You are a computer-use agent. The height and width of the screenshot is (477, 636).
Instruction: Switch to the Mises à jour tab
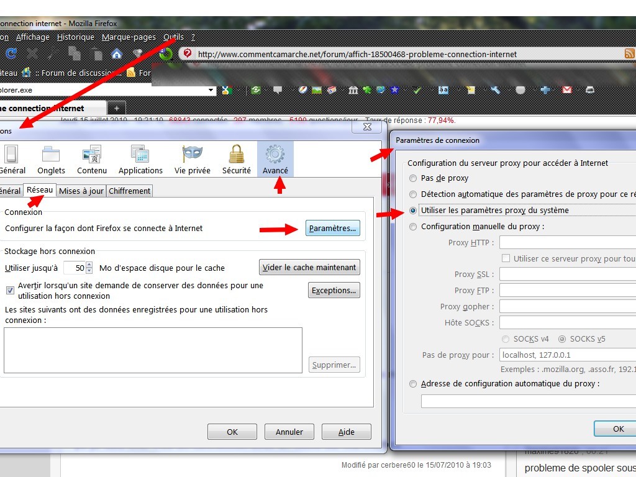pyautogui.click(x=81, y=191)
